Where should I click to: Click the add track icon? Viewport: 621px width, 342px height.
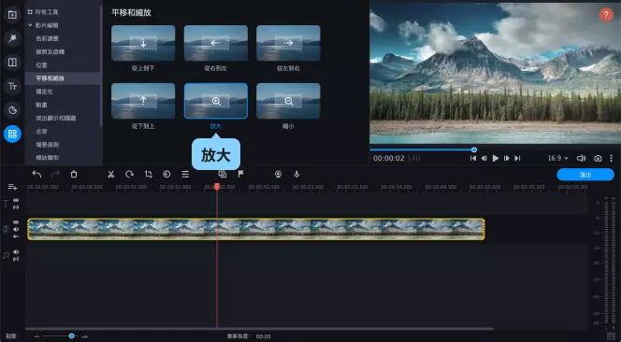pos(12,187)
